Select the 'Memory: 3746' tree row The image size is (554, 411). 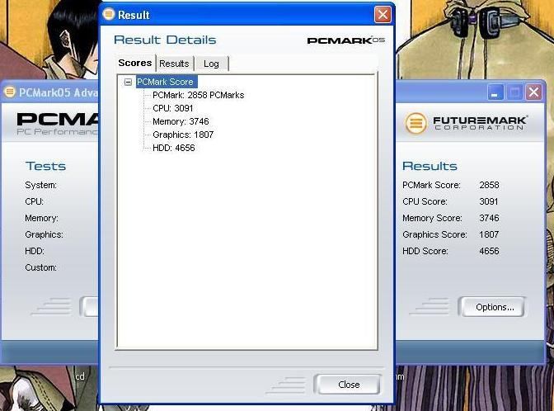click(x=181, y=121)
